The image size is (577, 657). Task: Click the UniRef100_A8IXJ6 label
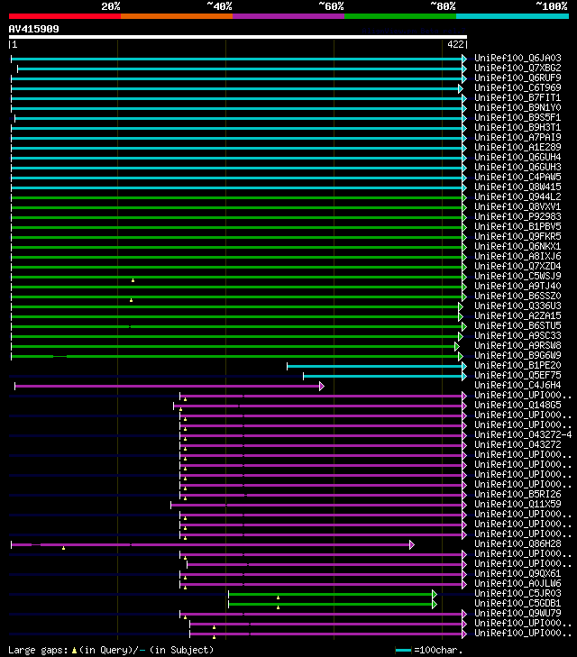pyautogui.click(x=517, y=257)
